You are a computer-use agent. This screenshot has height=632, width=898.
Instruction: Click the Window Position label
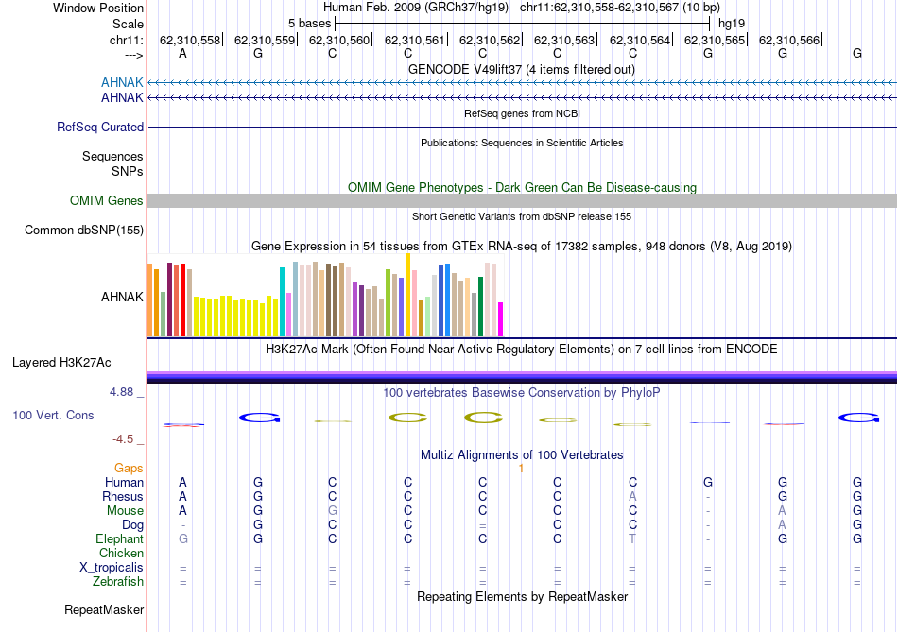coord(98,8)
